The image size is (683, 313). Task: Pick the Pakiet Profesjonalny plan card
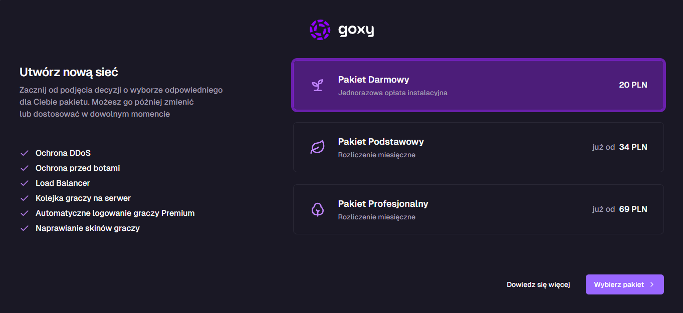click(478, 209)
